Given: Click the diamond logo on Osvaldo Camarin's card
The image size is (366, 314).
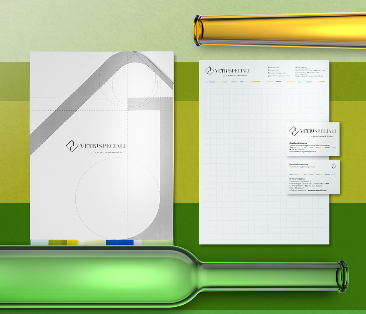Looking at the screenshot, I should pyautogui.click(x=294, y=131).
